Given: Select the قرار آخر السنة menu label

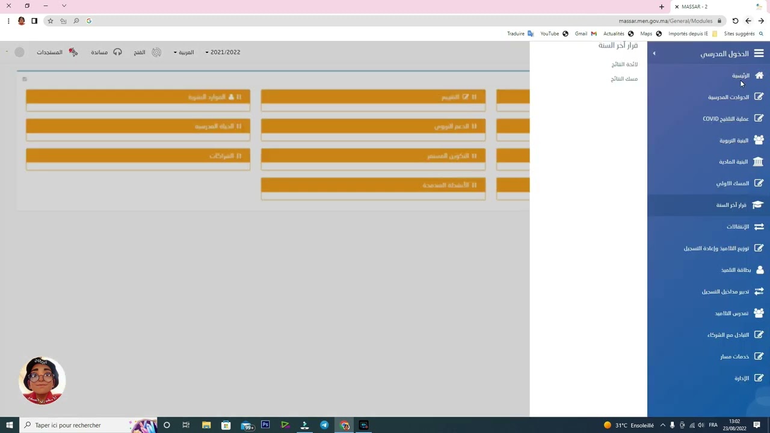Looking at the screenshot, I should 731,205.
